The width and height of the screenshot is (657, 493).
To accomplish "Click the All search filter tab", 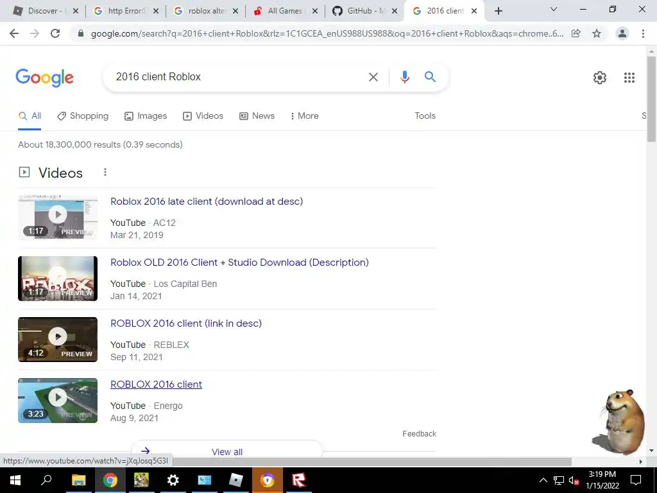I will 30,116.
